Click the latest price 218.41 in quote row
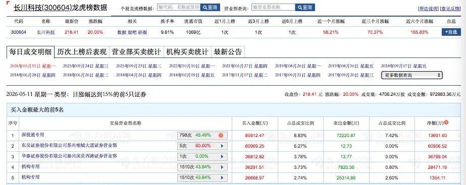The height and width of the screenshot is (185, 466). tap(71, 32)
